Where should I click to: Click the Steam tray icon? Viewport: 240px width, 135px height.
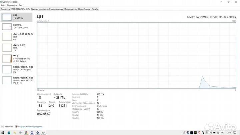[188, 133]
